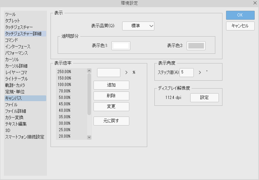Image resolution: width=259 pixels, height=180 pixels.
Task: Go to the 軌跡・カメラ category
Action: 25,85
